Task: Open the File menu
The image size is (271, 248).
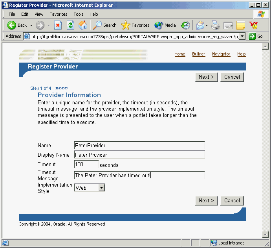Action: click(x=12, y=14)
